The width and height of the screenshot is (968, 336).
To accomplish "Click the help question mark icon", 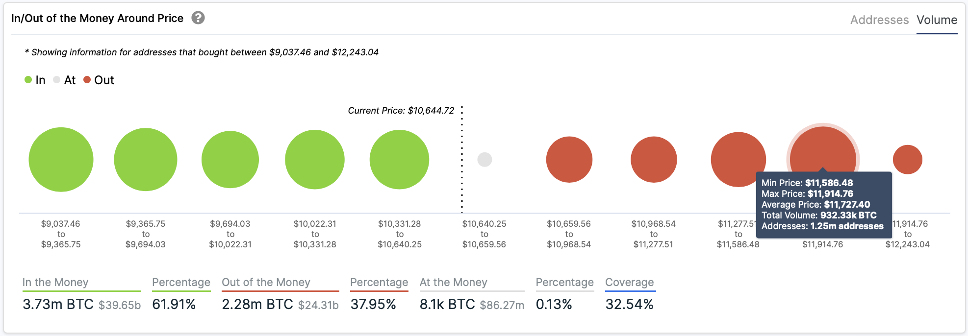I will pyautogui.click(x=198, y=18).
